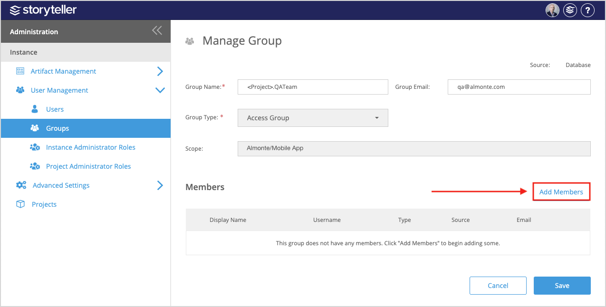Collapse User Management chevron
The height and width of the screenshot is (307, 606).
160,90
